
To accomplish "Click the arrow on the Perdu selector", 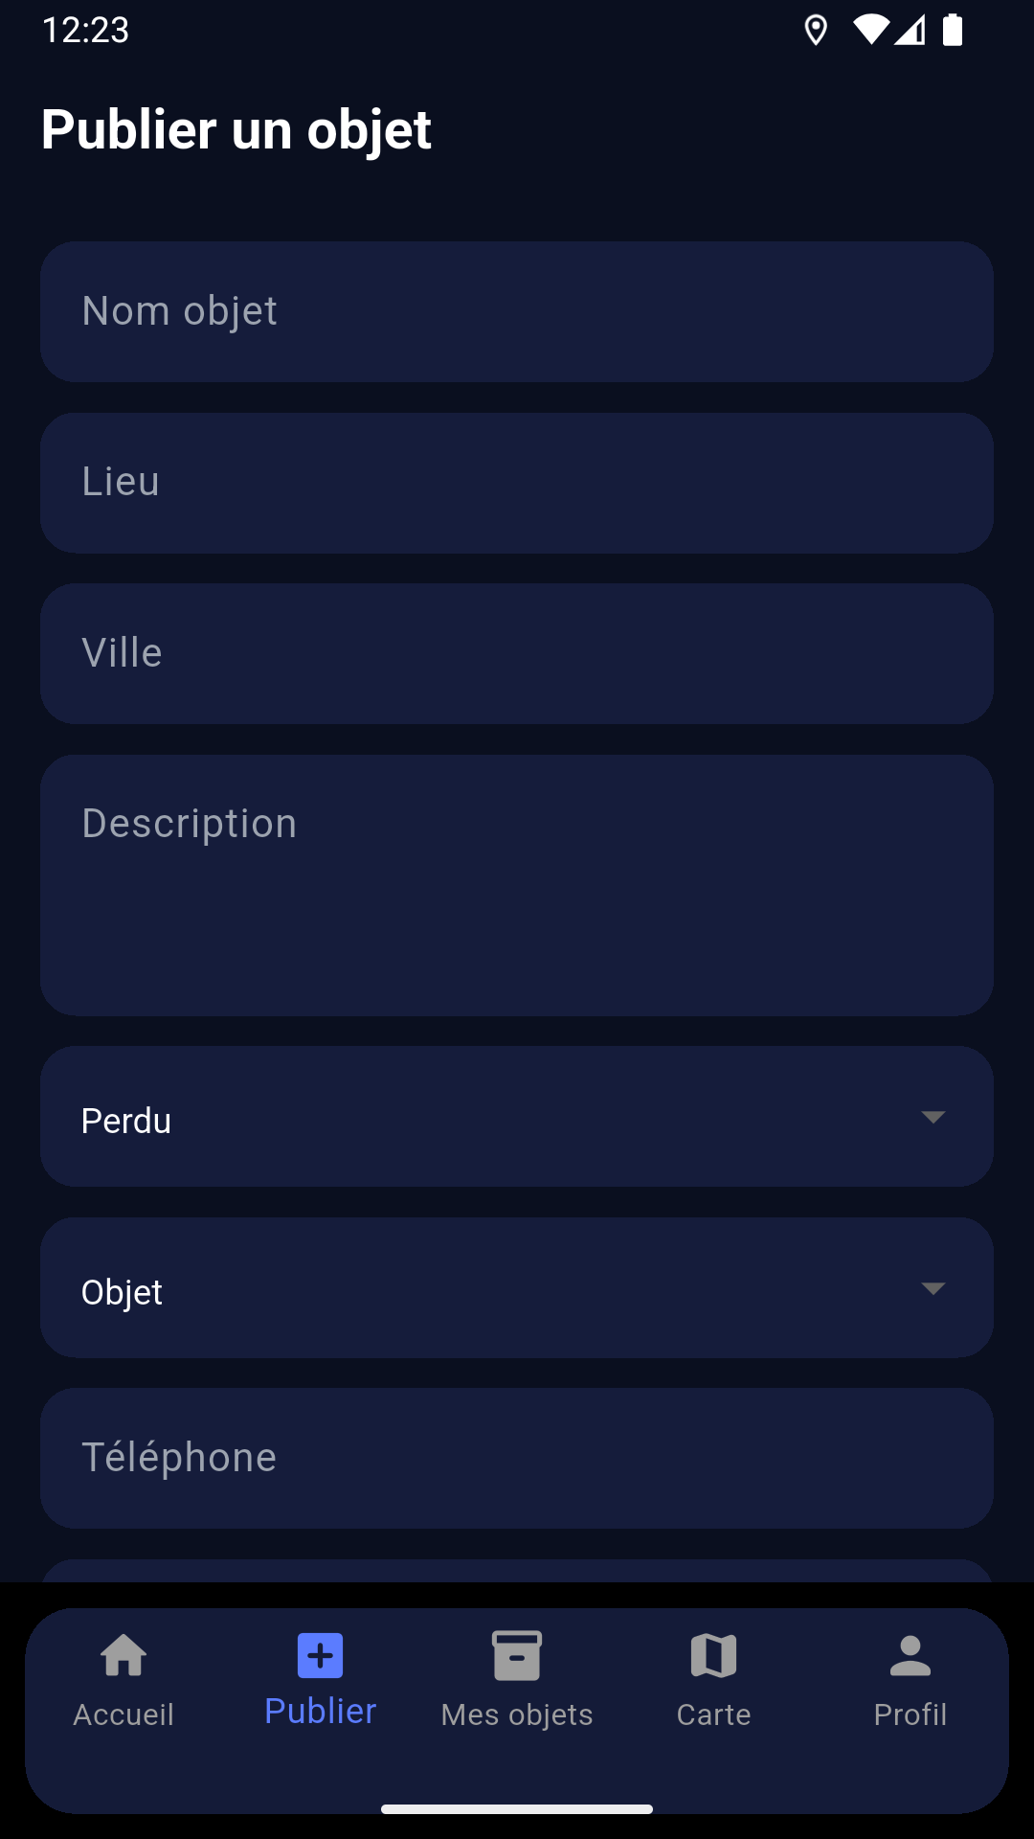I will click(933, 1117).
